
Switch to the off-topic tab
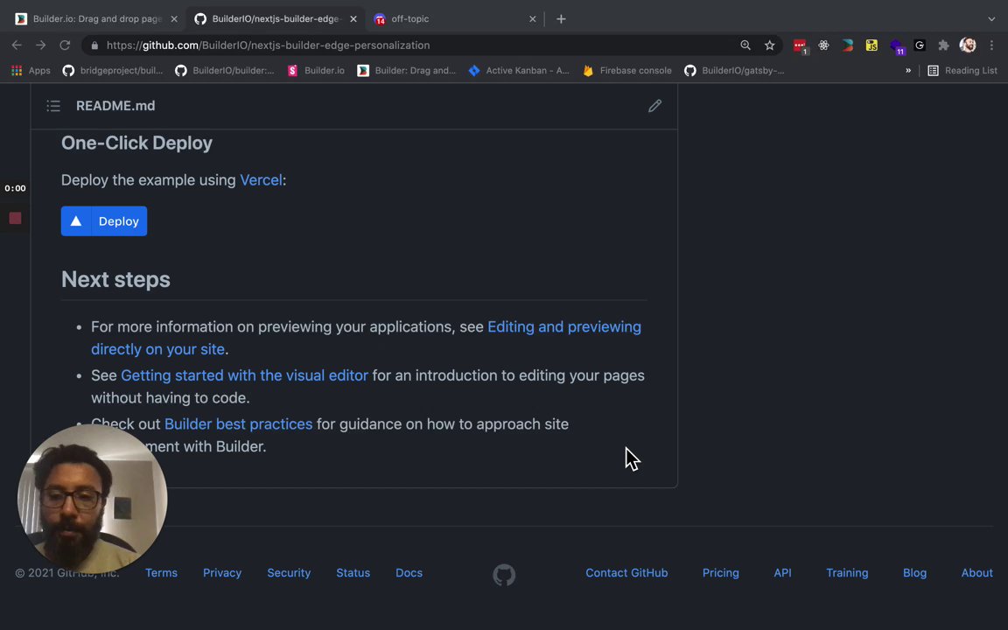tap(455, 19)
